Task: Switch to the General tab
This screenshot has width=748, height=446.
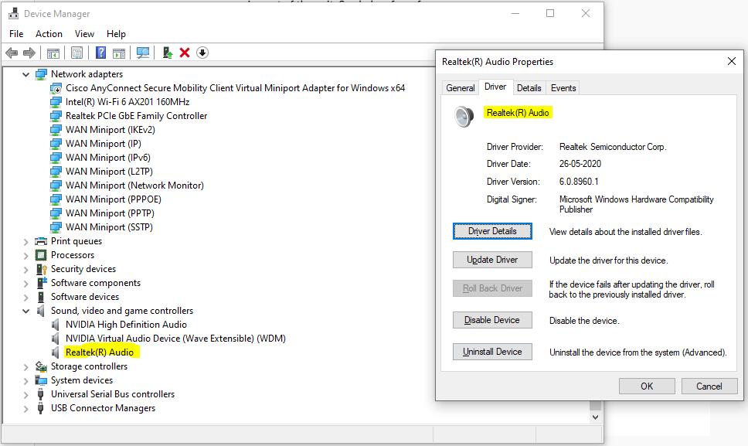Action: 461,88
